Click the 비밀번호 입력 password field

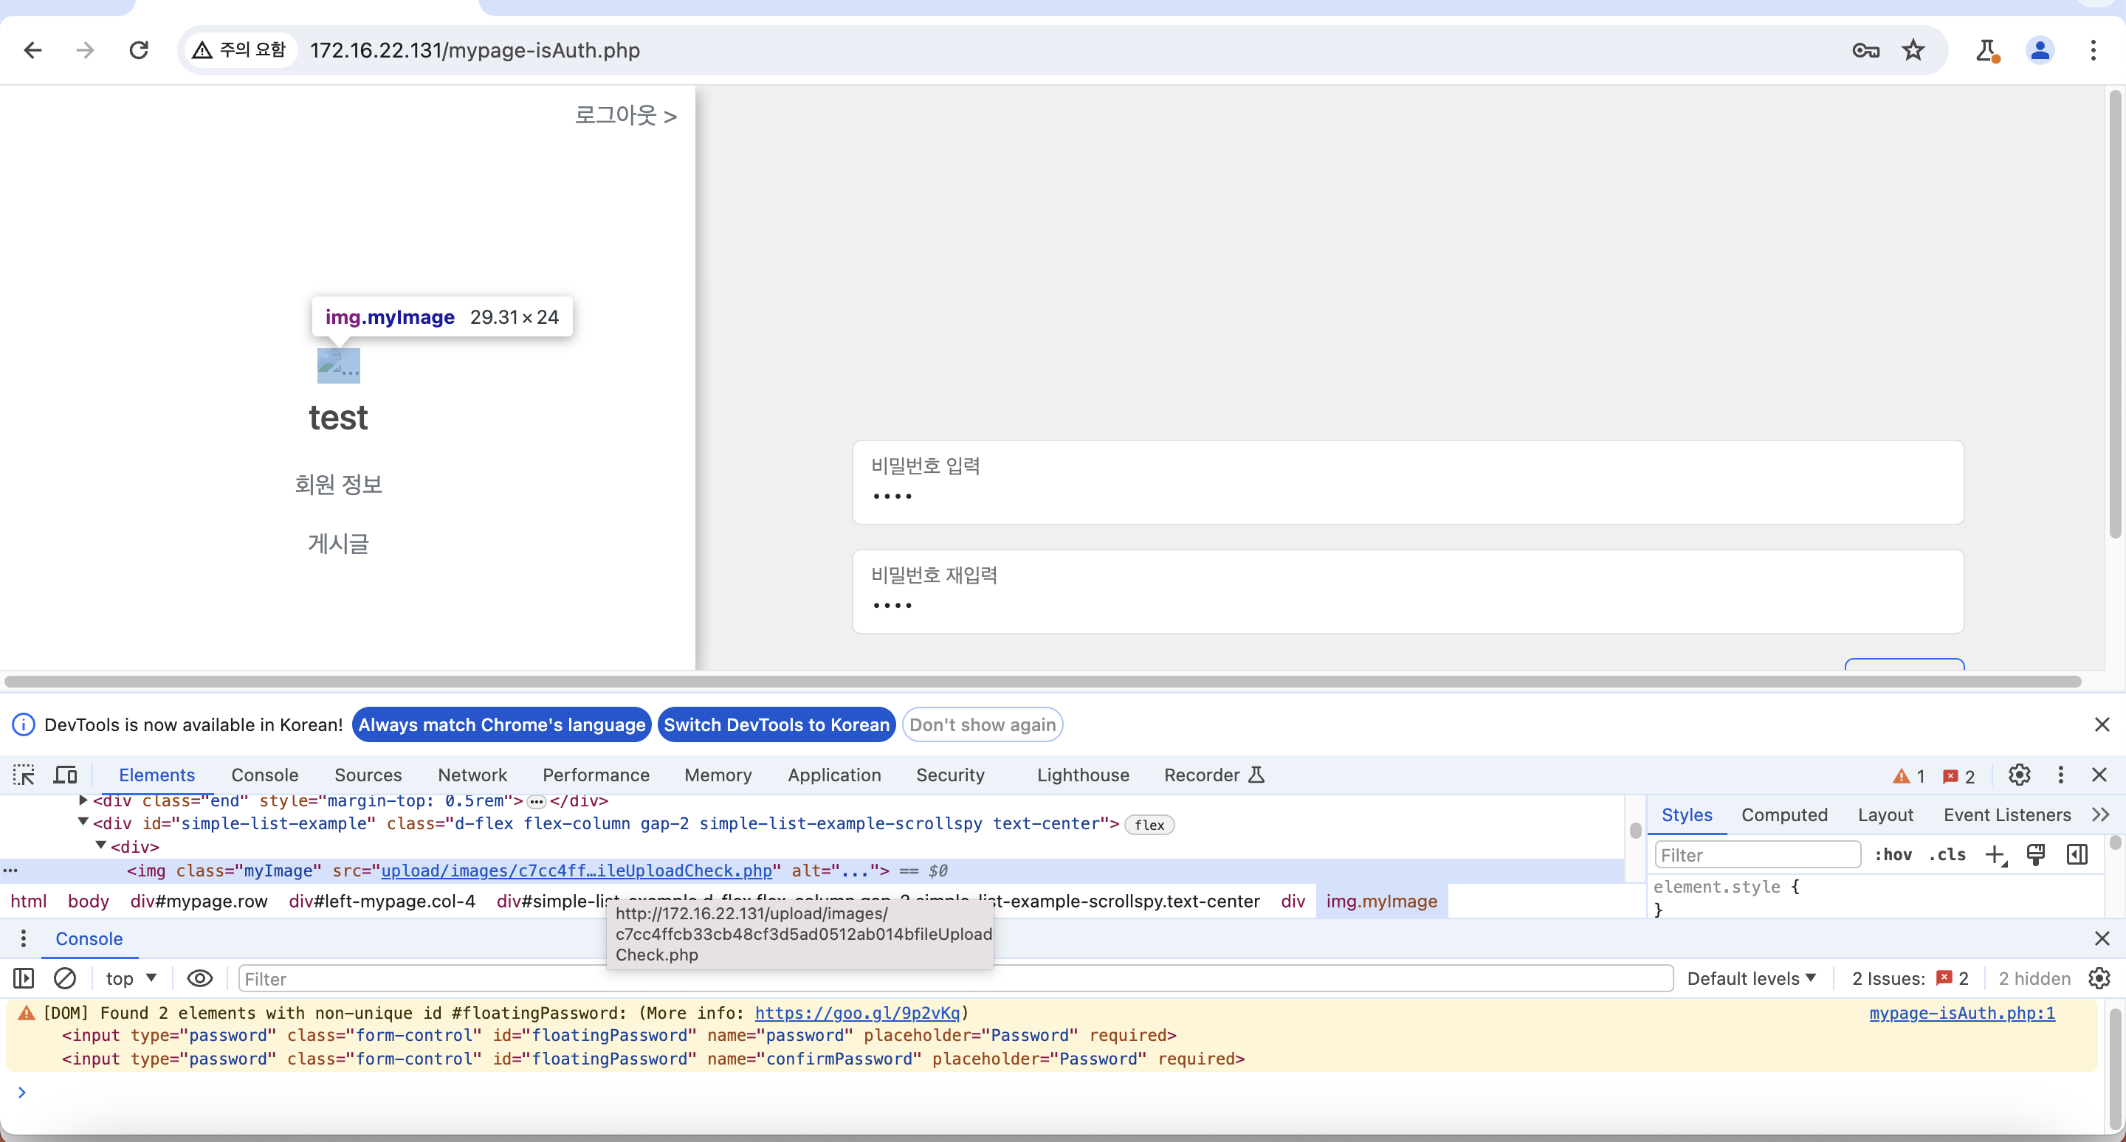(x=1407, y=482)
